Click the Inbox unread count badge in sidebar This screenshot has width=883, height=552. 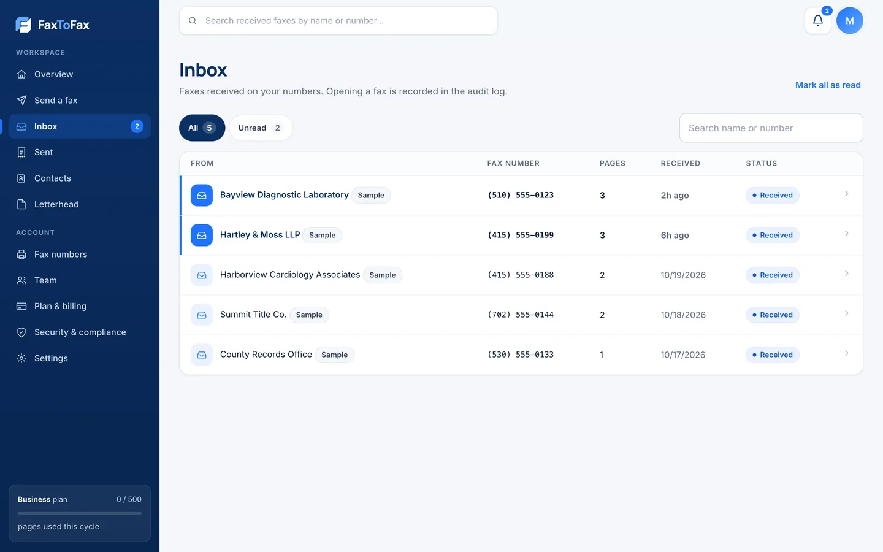pos(137,126)
